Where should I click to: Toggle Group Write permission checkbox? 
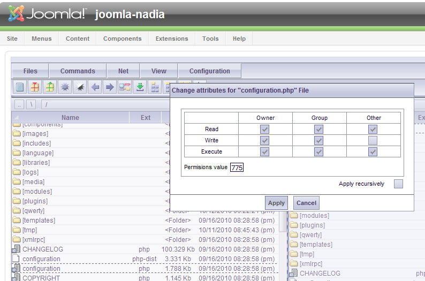(319, 140)
